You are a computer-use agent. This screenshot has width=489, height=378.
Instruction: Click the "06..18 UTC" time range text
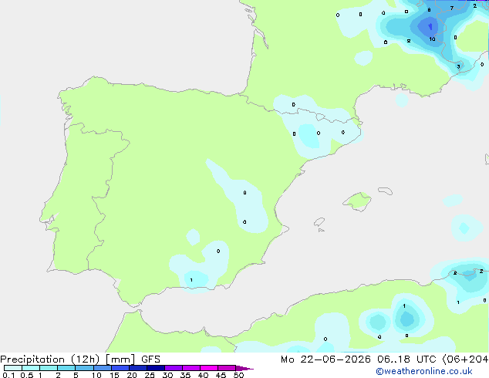click(406, 359)
